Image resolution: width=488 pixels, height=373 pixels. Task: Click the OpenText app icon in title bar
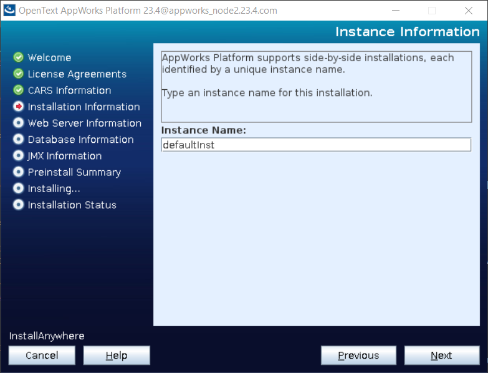click(9, 11)
